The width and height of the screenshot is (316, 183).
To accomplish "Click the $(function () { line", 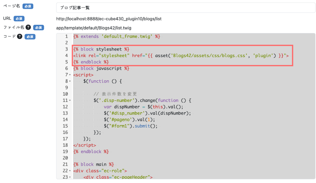I will [x=103, y=81].
